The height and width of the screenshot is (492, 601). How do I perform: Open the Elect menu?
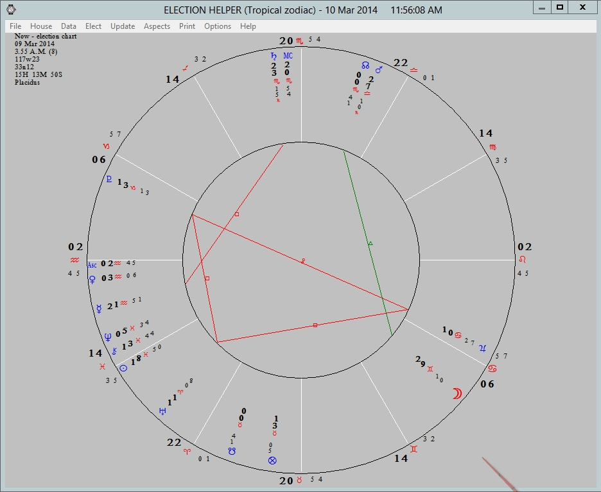(93, 26)
